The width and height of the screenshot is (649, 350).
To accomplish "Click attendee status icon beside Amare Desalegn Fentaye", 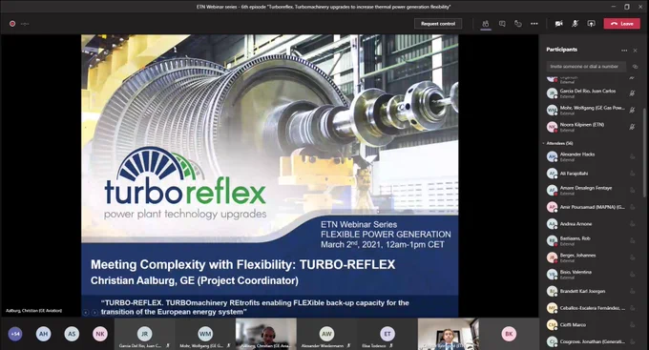I will click(x=632, y=191).
